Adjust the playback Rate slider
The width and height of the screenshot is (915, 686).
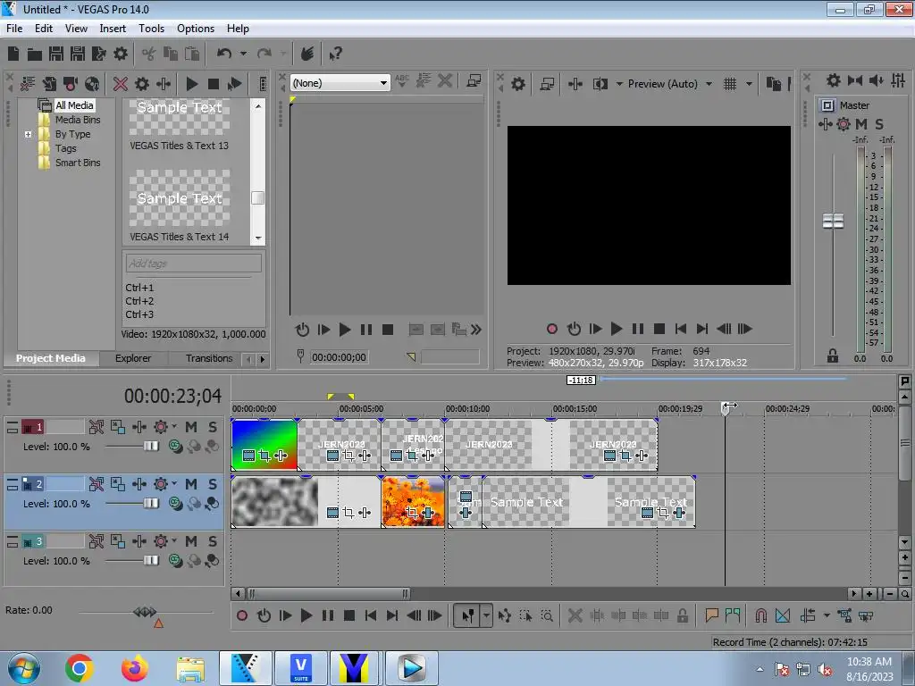145,611
